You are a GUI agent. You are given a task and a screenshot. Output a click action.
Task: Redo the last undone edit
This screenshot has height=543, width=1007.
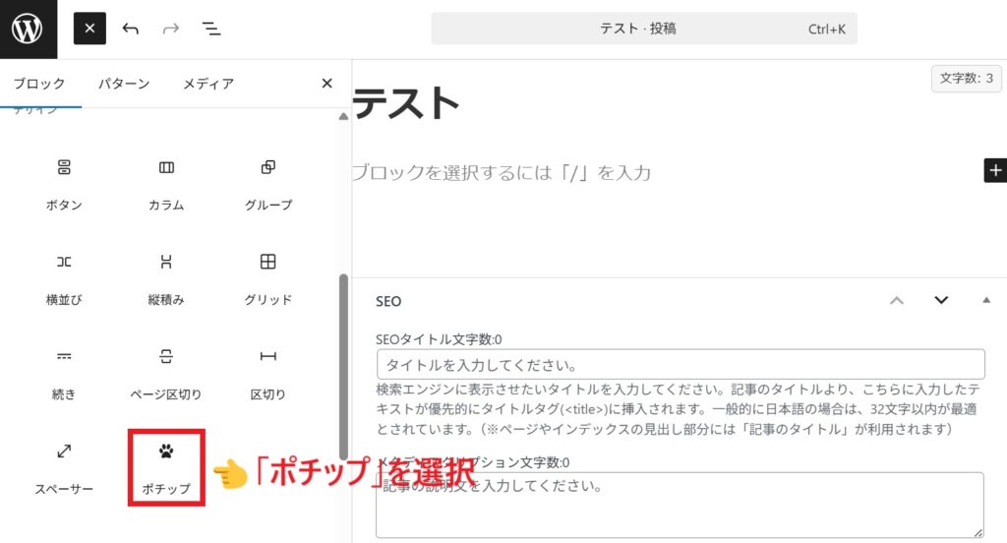click(x=171, y=29)
